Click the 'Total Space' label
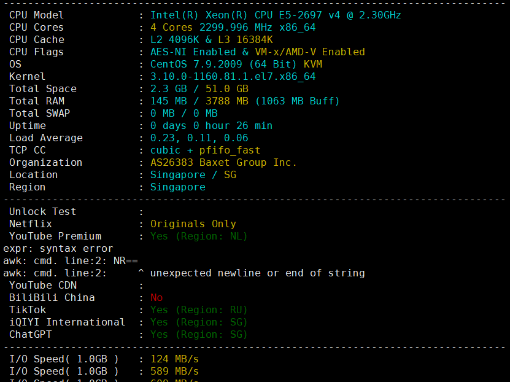This screenshot has height=382, width=510. 43,89
